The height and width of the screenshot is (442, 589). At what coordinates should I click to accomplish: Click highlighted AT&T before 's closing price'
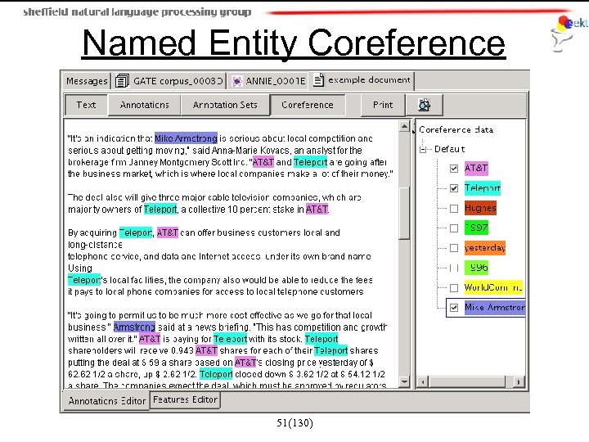pyautogui.click(x=245, y=363)
